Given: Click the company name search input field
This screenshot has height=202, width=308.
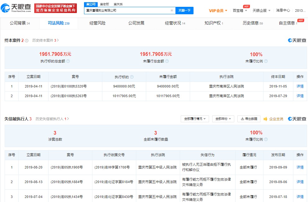Looking at the screenshot, I should coord(128,11).
